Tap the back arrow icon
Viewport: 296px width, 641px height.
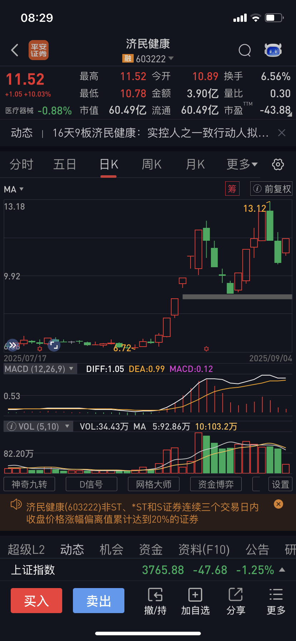(15, 50)
